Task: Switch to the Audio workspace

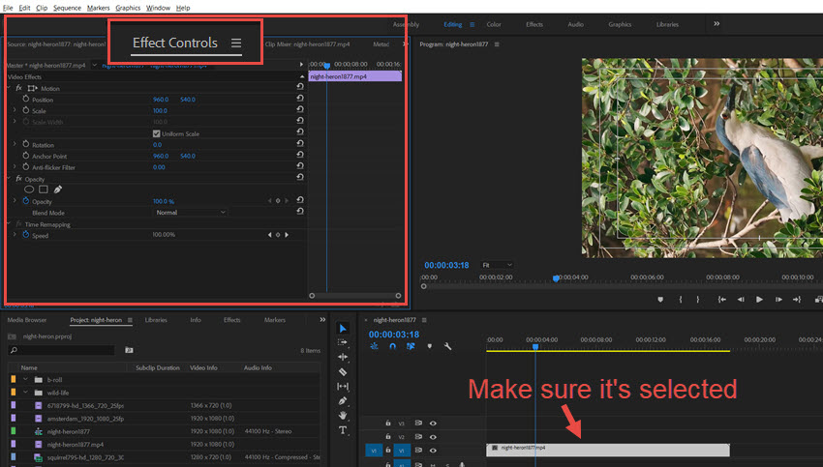Action: click(x=575, y=24)
